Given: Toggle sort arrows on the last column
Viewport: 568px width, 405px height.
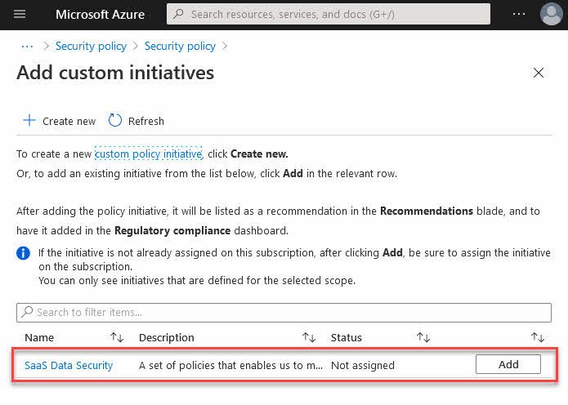Looking at the screenshot, I should 537,337.
